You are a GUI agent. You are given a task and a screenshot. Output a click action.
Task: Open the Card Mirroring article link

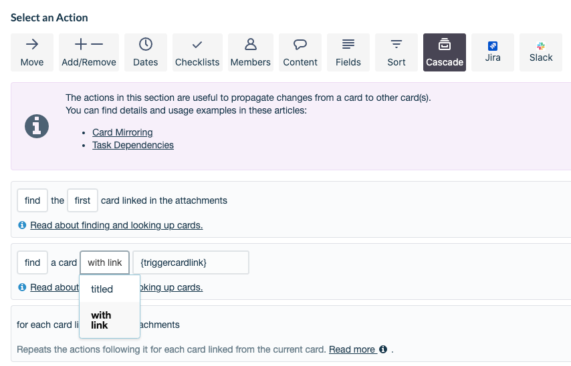pos(122,132)
